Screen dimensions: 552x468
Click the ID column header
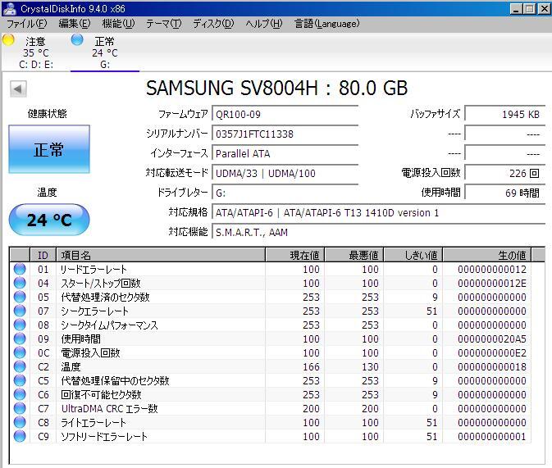43,255
